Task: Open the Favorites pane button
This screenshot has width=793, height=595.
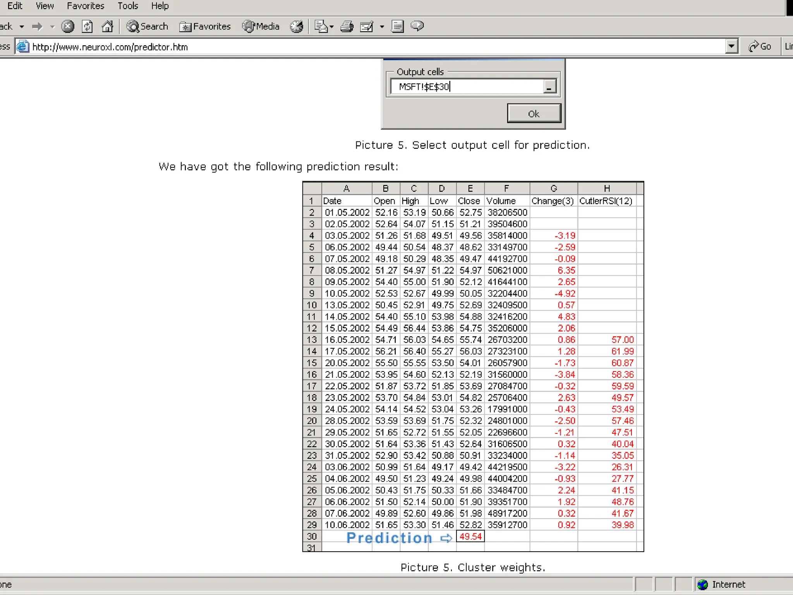Action: point(205,26)
